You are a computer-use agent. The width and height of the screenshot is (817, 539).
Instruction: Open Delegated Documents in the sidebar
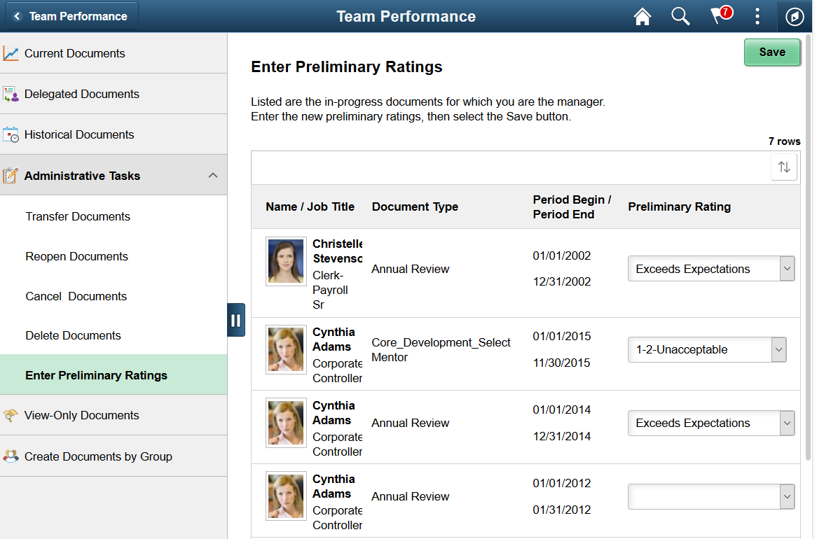coord(114,94)
